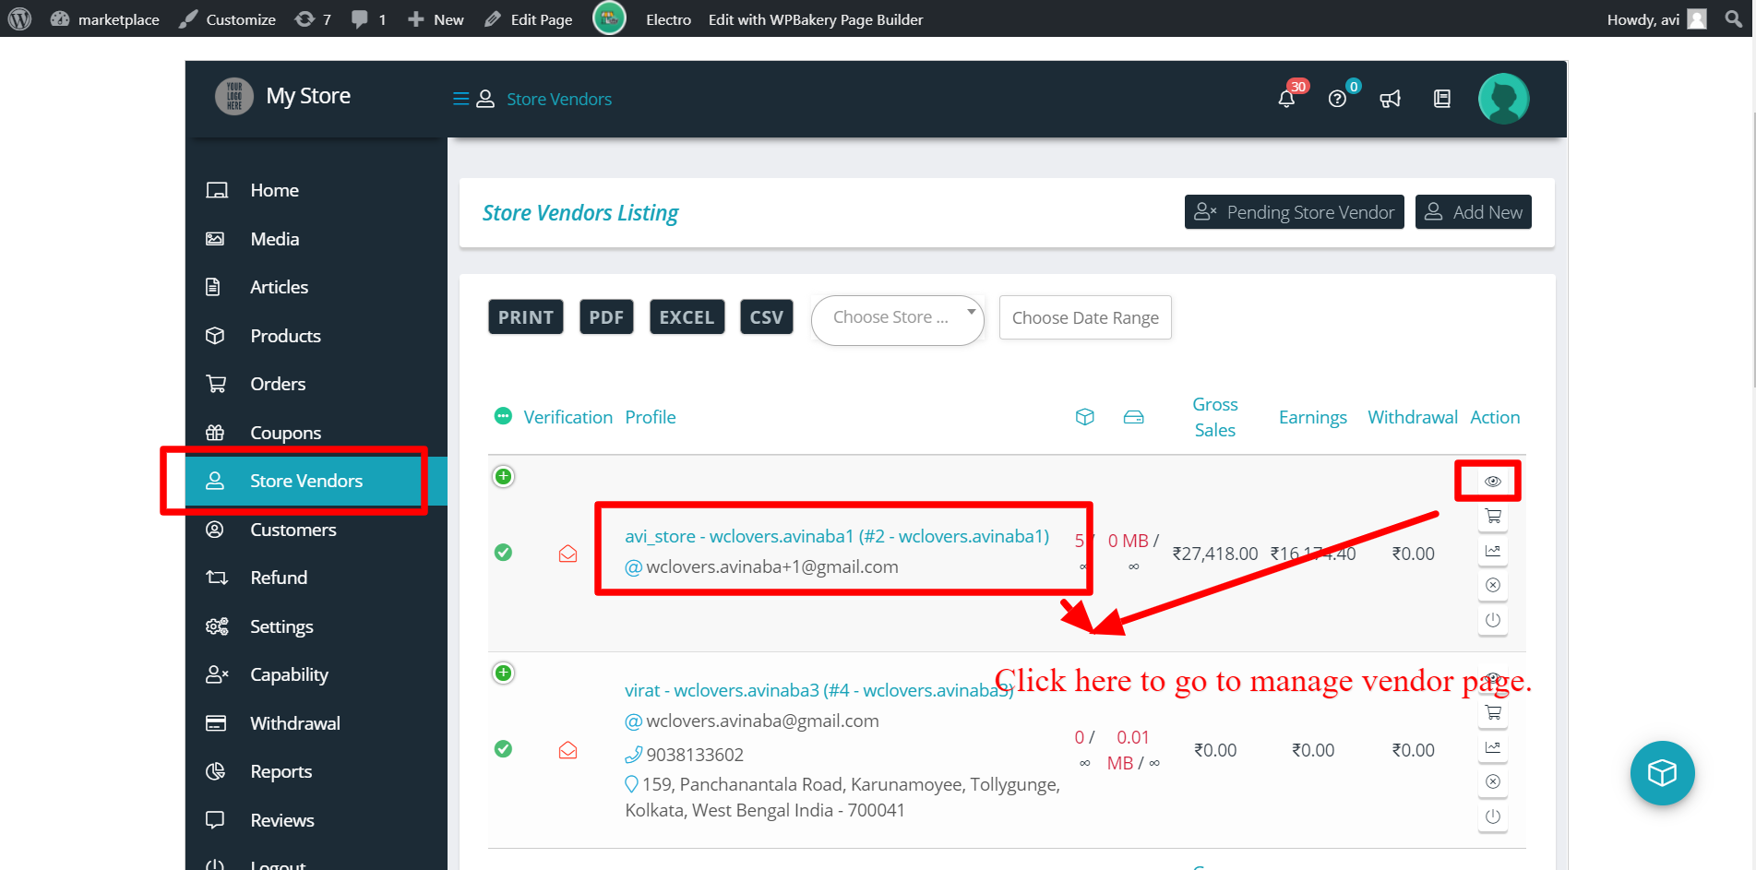The height and width of the screenshot is (870, 1756).
Task: Expand the virat vendor row green plus
Action: (x=503, y=673)
